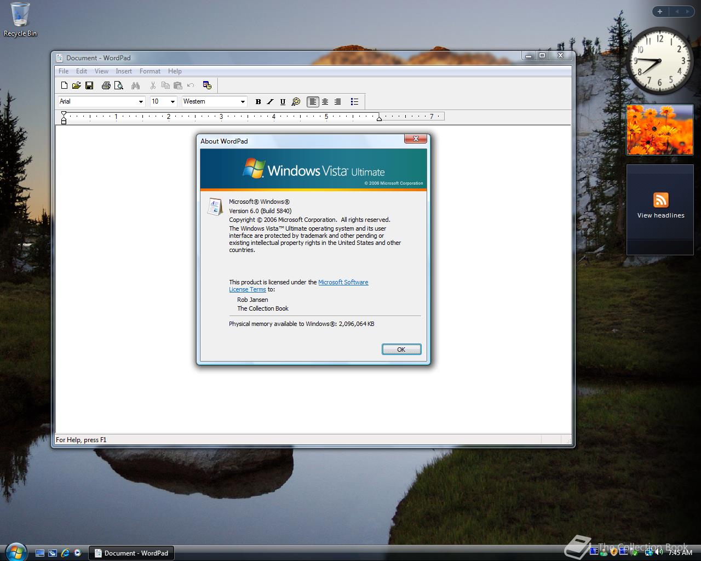The image size is (701, 561).
Task: Expand the font size 10 dropdown
Action: pos(173,102)
